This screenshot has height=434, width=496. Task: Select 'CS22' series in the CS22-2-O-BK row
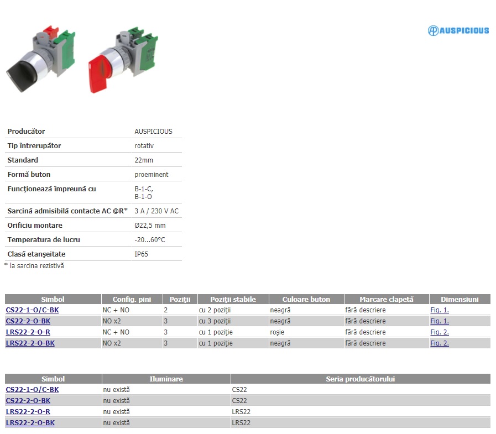(239, 401)
